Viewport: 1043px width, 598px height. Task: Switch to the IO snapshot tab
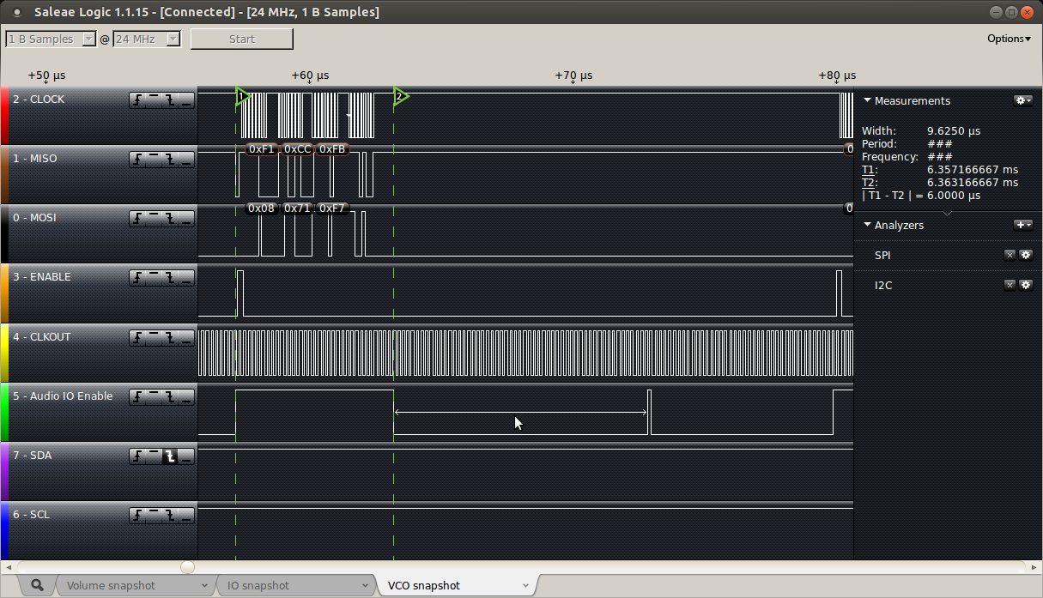(x=291, y=585)
